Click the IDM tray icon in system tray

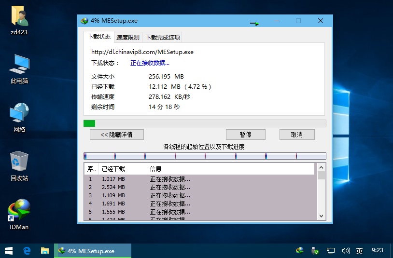299,250
